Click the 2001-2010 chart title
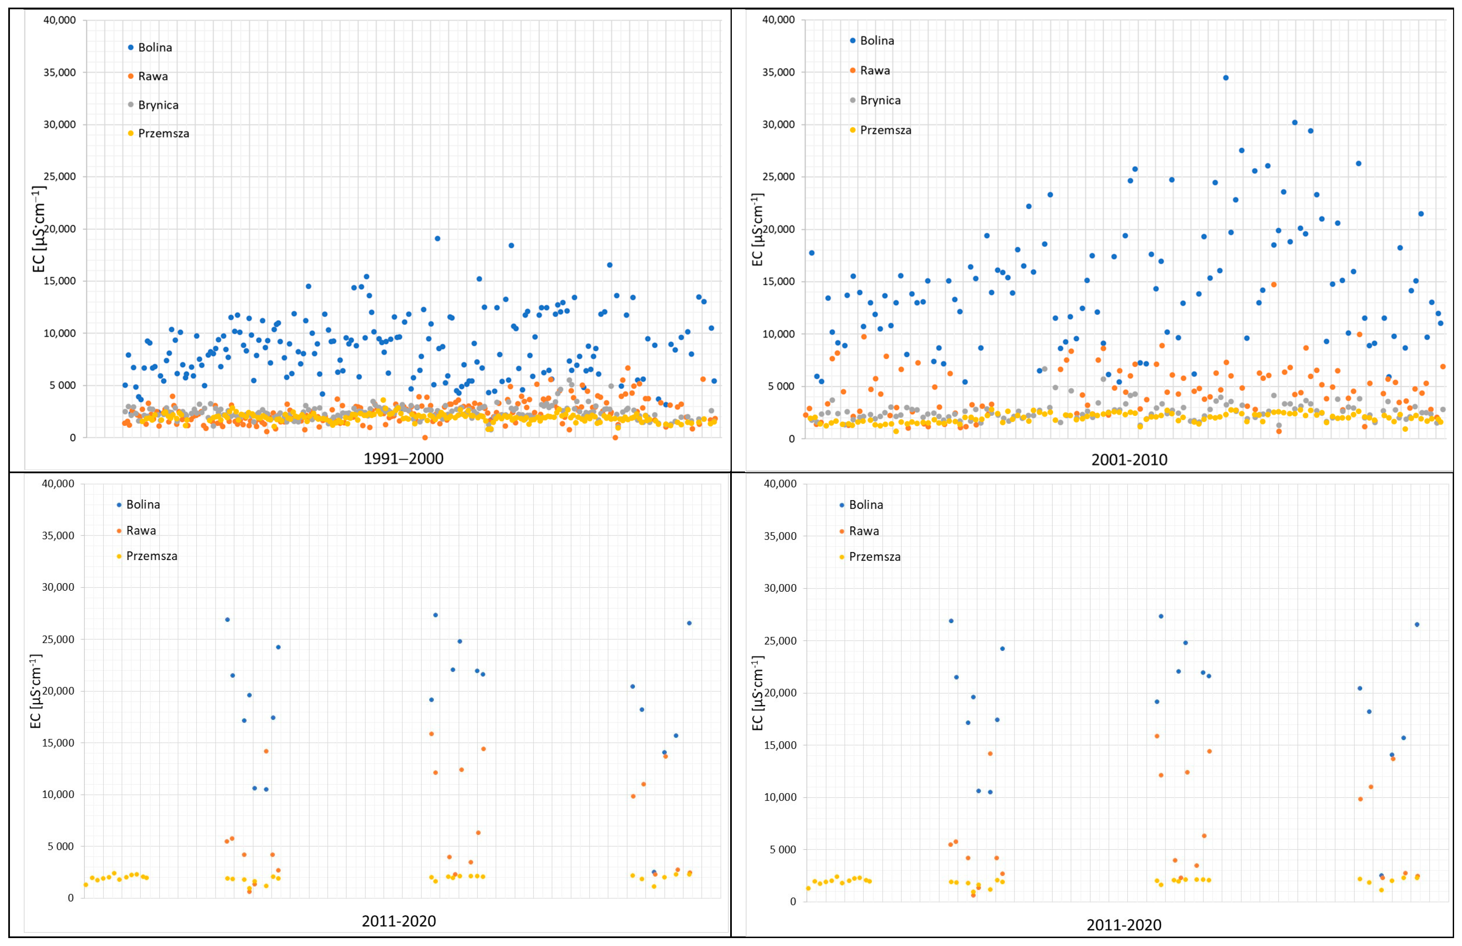Viewport: 1462px width, 946px height. pyautogui.click(x=1129, y=460)
